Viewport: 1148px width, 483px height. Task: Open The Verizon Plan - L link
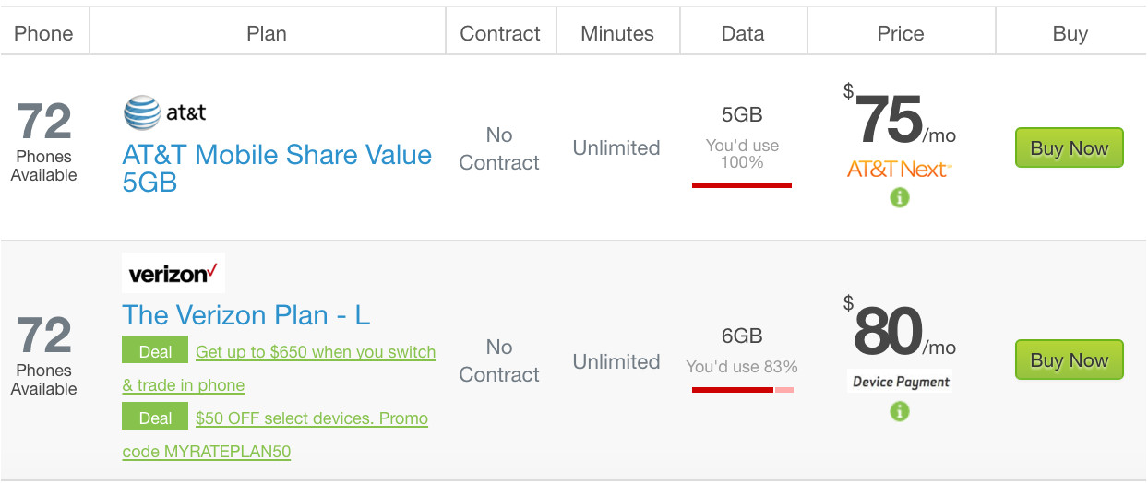[x=246, y=315]
